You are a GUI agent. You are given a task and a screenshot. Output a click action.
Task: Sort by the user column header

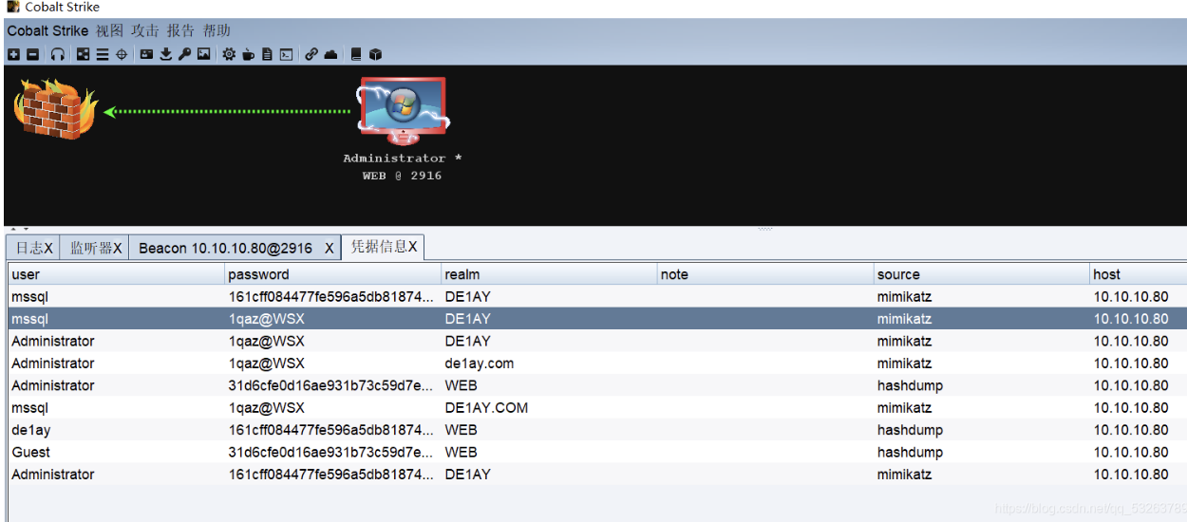[116, 274]
